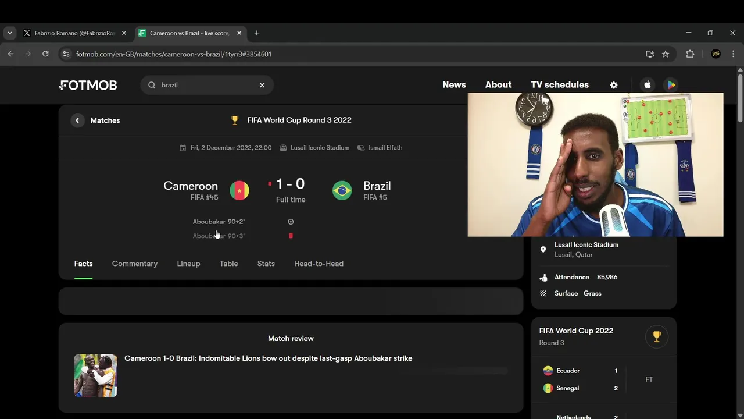Image resolution: width=744 pixels, height=419 pixels.
Task: Clear the brazil search text
Action: [262, 85]
